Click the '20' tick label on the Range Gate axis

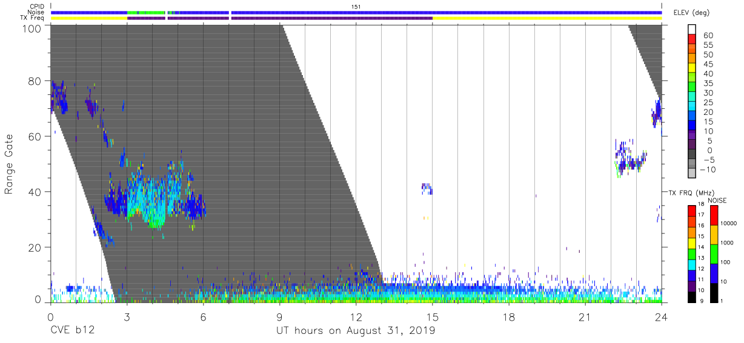coord(35,247)
